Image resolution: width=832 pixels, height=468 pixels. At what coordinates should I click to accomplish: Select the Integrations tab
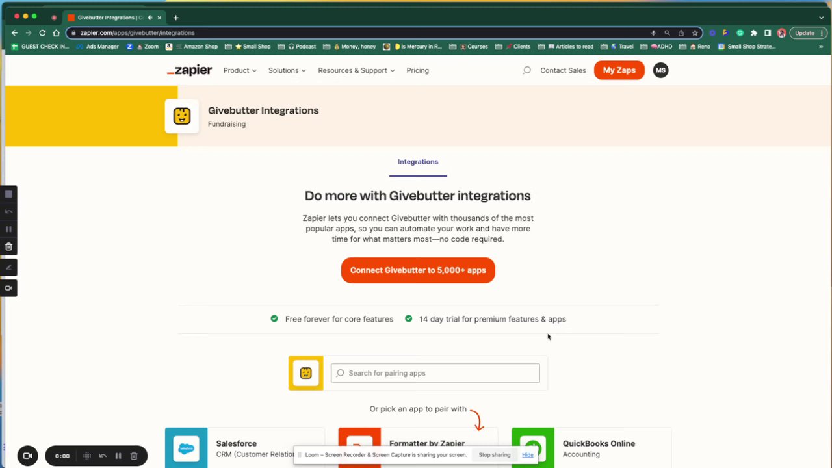(x=418, y=162)
